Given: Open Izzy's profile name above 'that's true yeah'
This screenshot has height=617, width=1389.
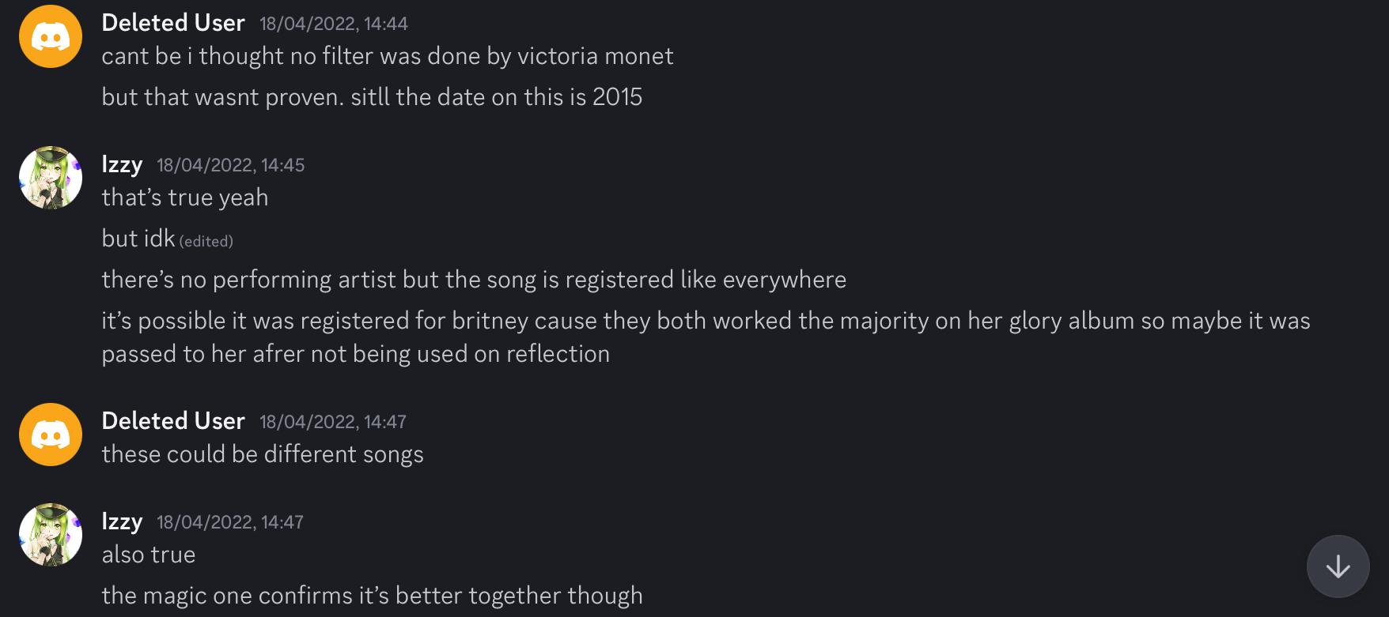Looking at the screenshot, I should click(x=122, y=164).
